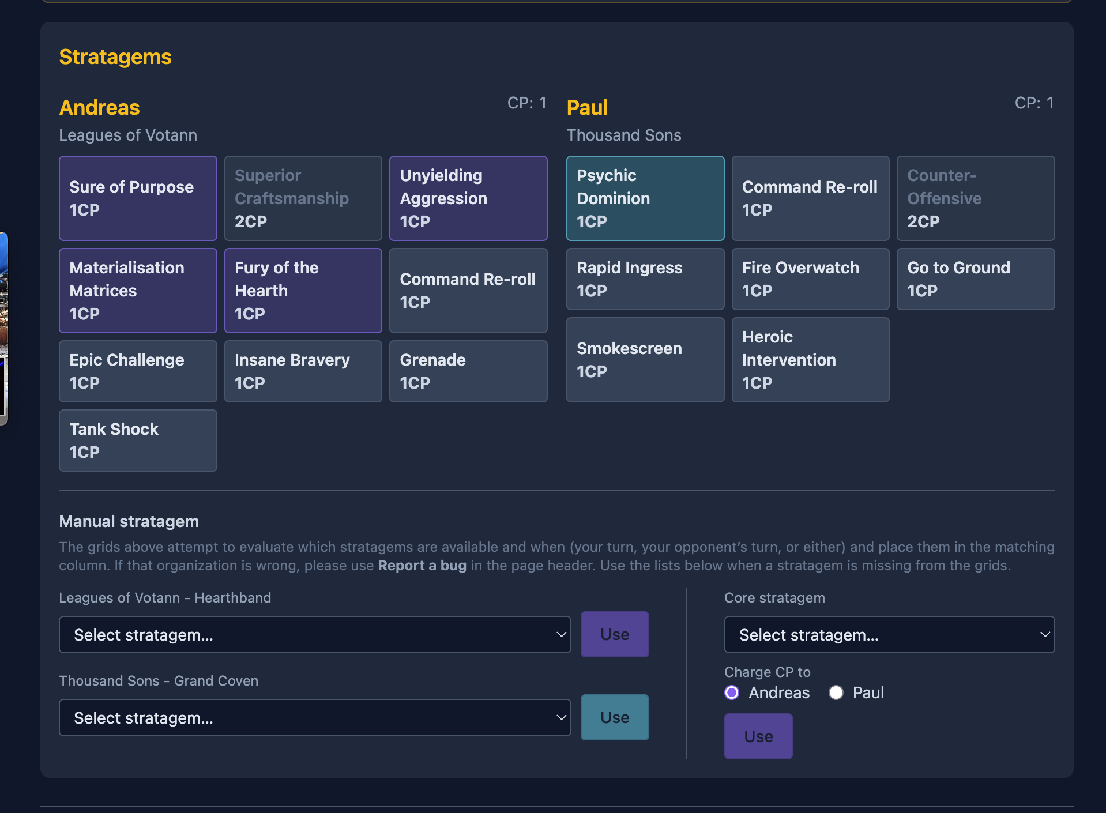Image resolution: width=1106 pixels, height=813 pixels.
Task: Use the Psychic Dominion stratagem
Action: [645, 198]
